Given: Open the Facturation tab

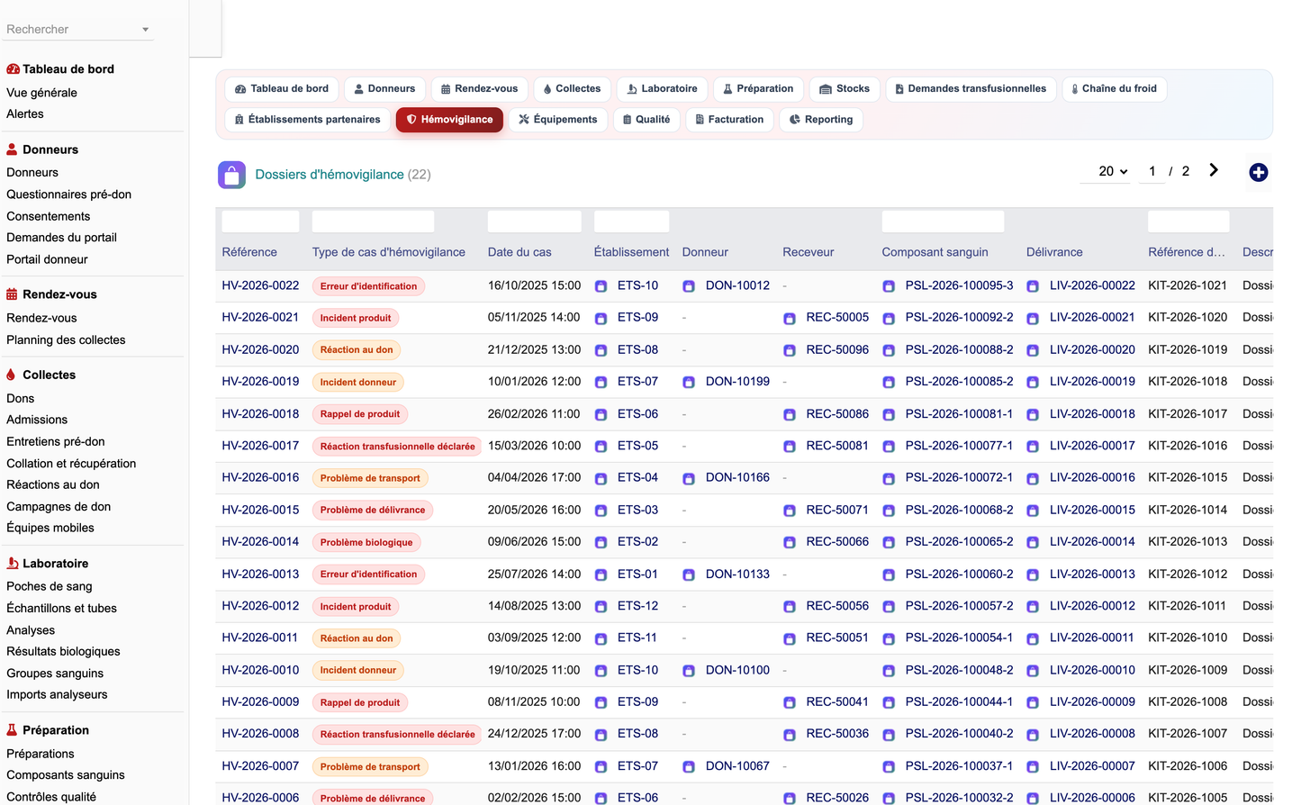Looking at the screenshot, I should coord(729,119).
